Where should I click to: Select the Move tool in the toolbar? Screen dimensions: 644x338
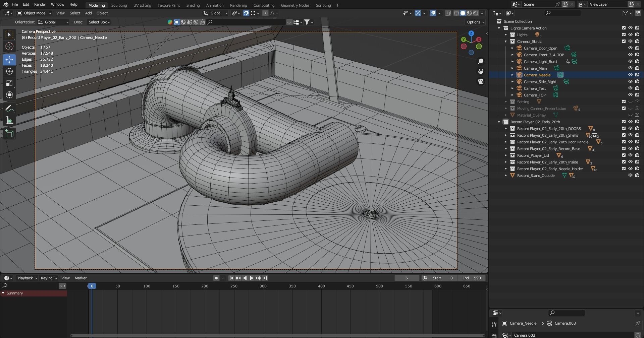pos(9,60)
